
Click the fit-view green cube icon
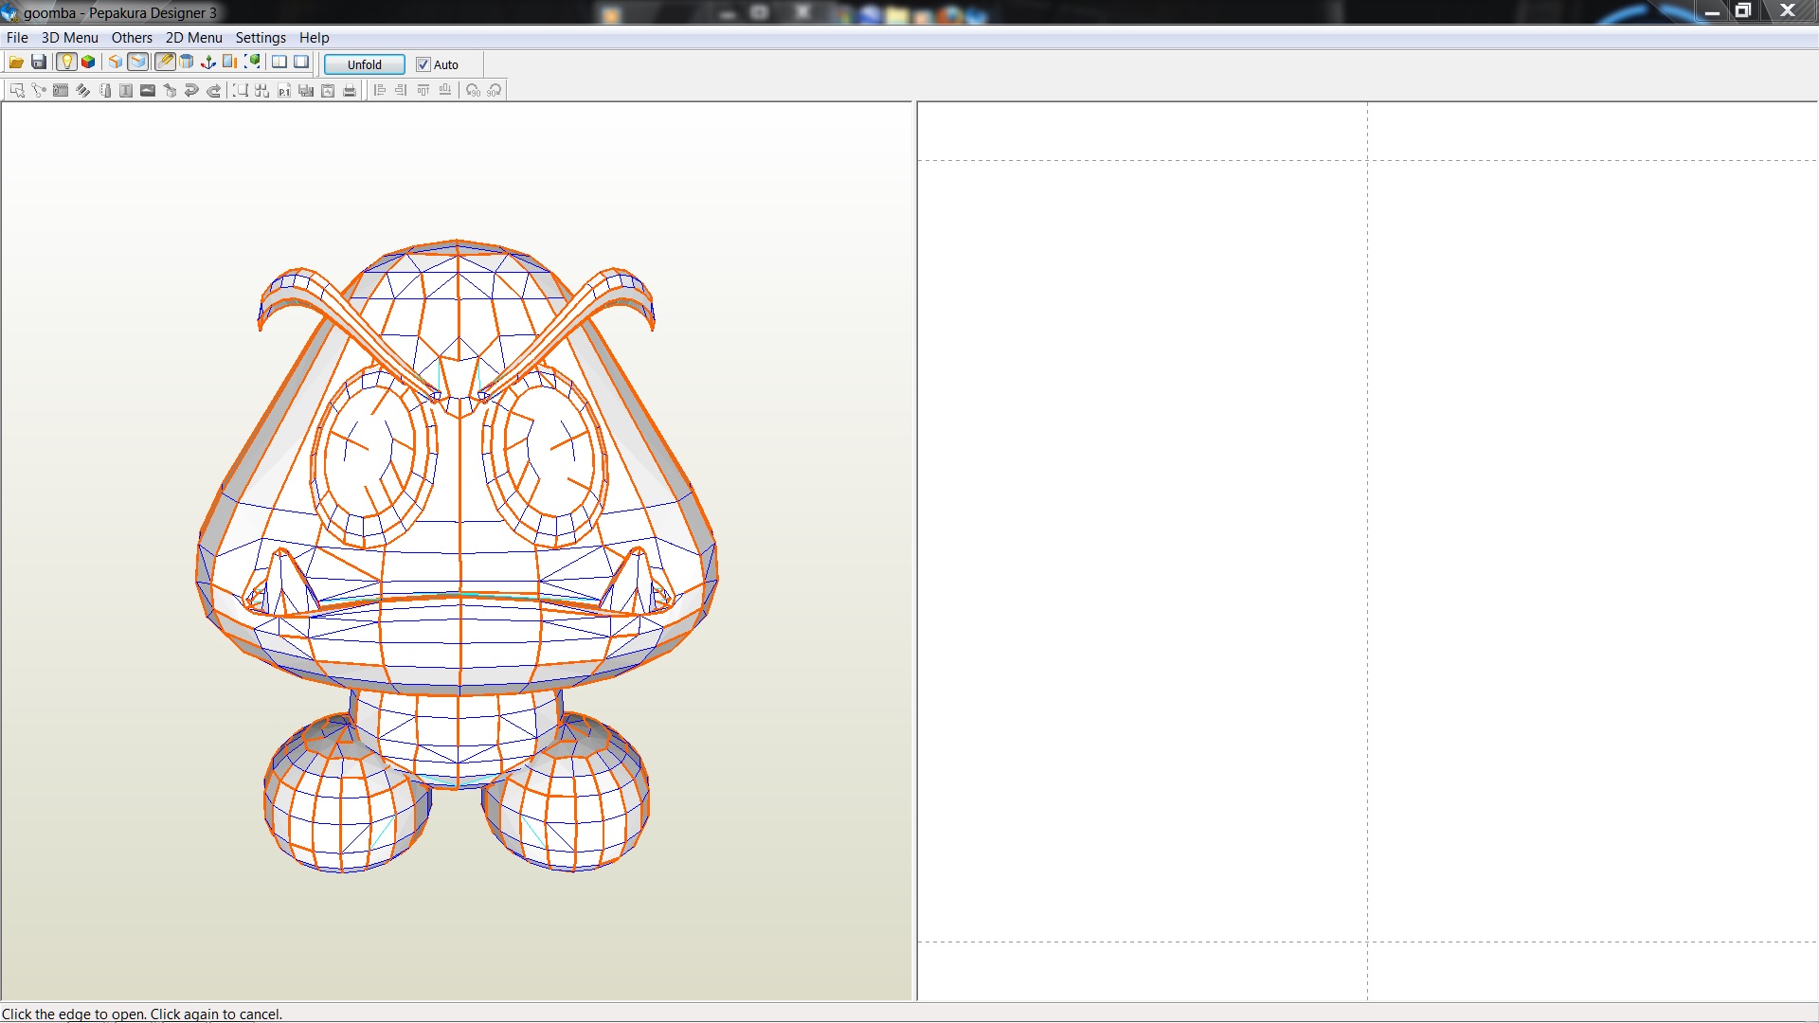click(x=252, y=63)
